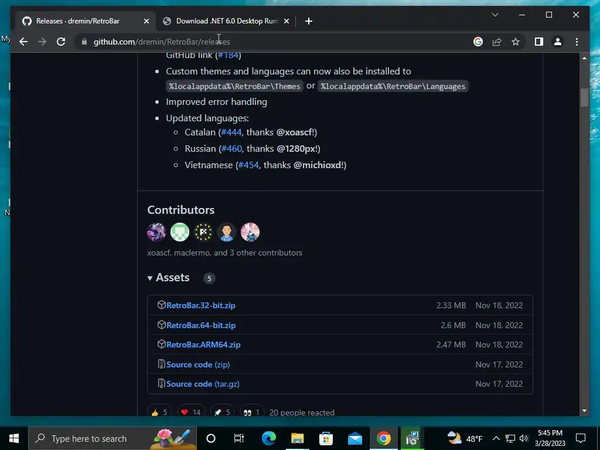
Task: Open Vietnamese pull request #454
Action: 248,165
